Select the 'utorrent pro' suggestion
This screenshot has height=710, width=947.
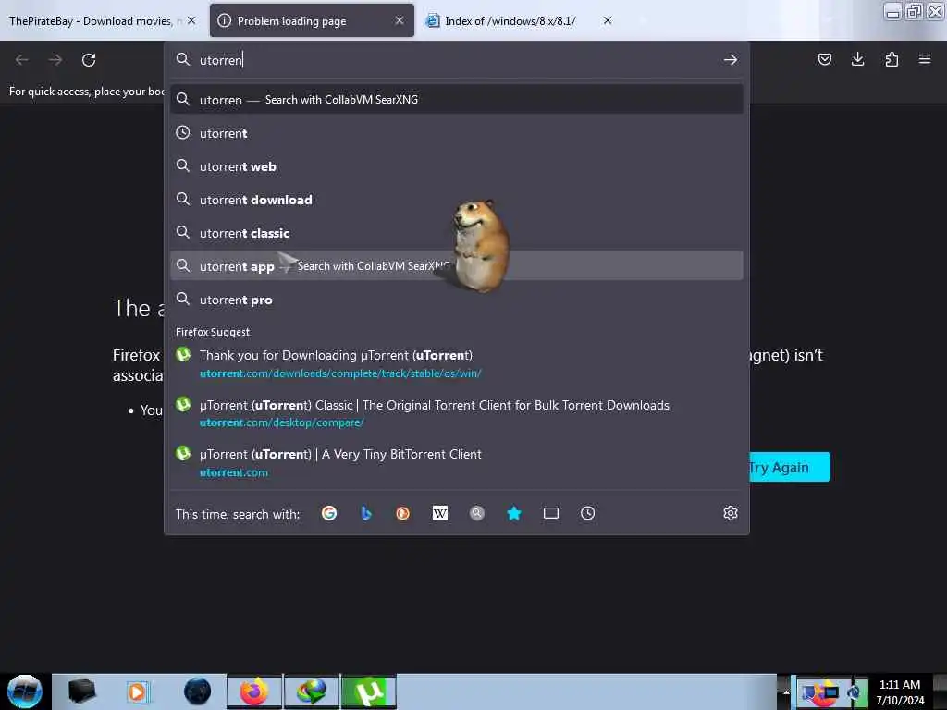point(457,300)
